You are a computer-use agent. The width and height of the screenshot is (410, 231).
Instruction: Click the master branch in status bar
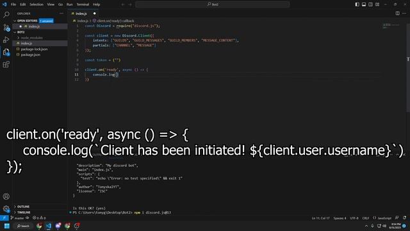click(17, 218)
